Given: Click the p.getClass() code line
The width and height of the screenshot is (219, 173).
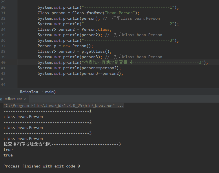Looking at the screenshot, I should (74, 51).
